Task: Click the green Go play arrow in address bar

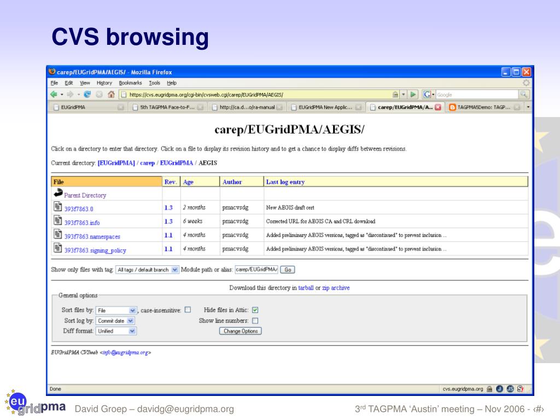Action: 413,95
